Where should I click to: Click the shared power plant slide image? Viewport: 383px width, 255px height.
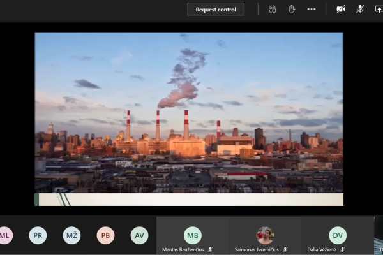[x=189, y=112]
